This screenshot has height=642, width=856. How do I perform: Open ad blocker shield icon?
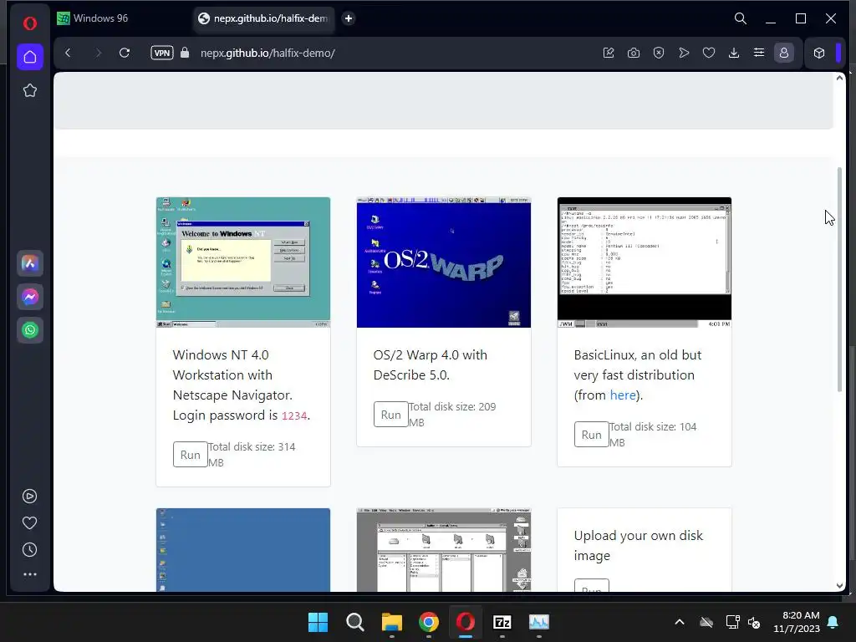click(659, 53)
